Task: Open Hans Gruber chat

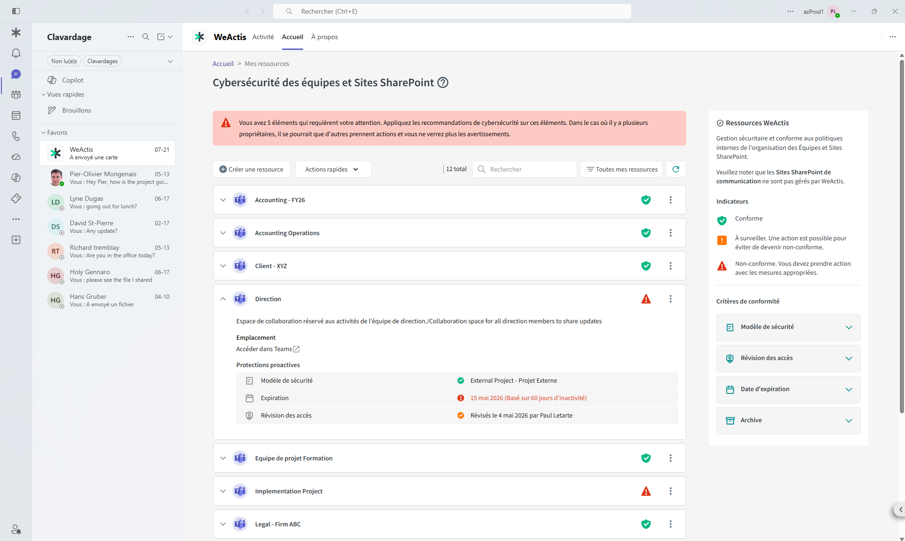Action: (108, 300)
